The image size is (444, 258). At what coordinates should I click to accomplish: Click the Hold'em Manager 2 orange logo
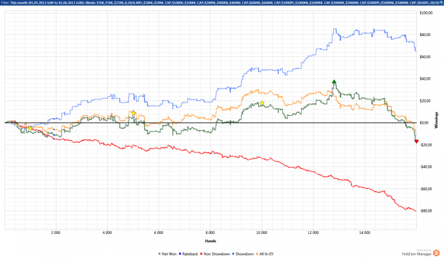point(436,253)
